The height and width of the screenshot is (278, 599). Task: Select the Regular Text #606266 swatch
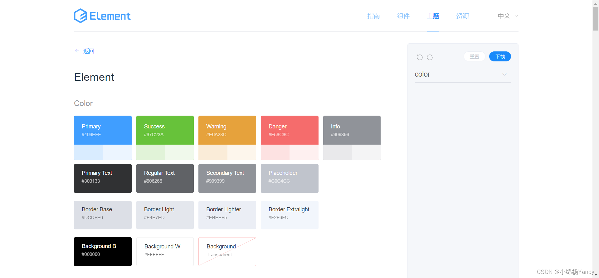coord(165,178)
